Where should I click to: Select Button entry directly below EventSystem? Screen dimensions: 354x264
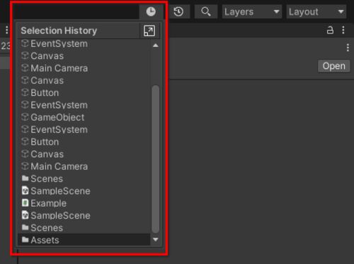click(84, 142)
